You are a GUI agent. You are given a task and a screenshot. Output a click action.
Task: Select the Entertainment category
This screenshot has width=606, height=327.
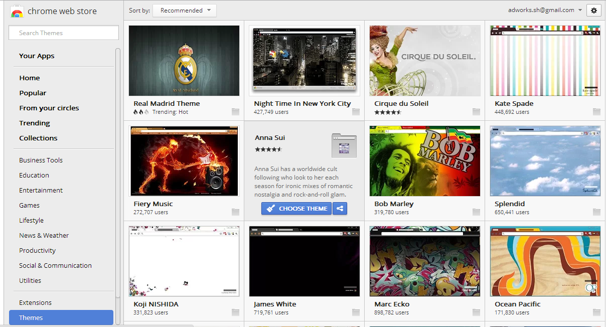[41, 191]
